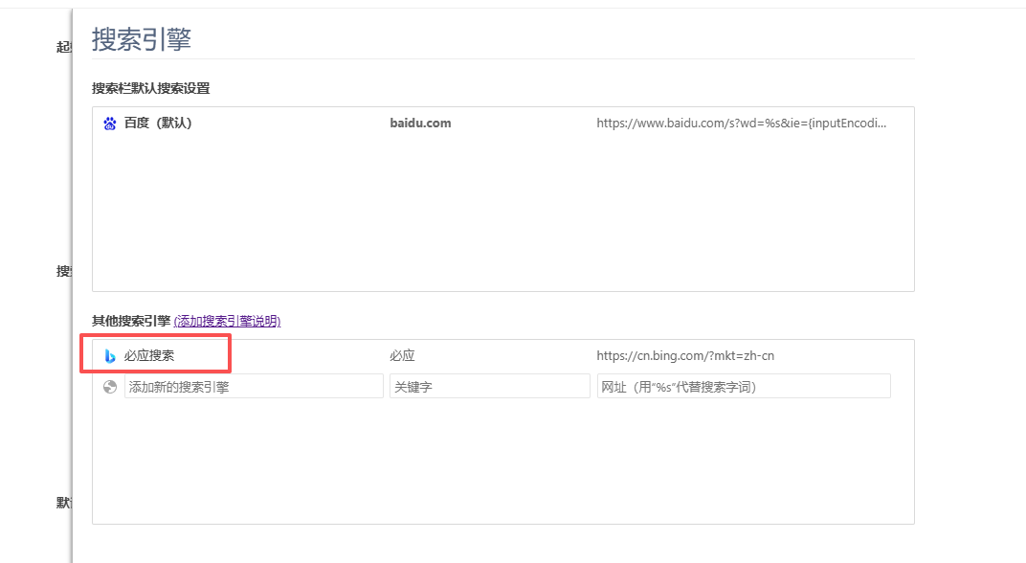Focus the 添加新的搜索引擎 name field
This screenshot has height=563, width=1026.
click(254, 387)
